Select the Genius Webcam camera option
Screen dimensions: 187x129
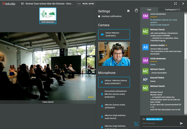click(114, 34)
